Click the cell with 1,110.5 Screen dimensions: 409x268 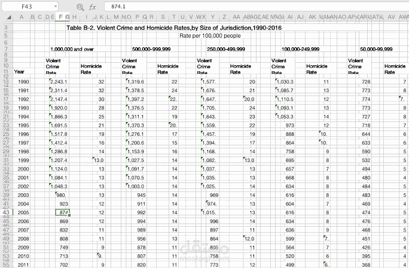coord(285,99)
